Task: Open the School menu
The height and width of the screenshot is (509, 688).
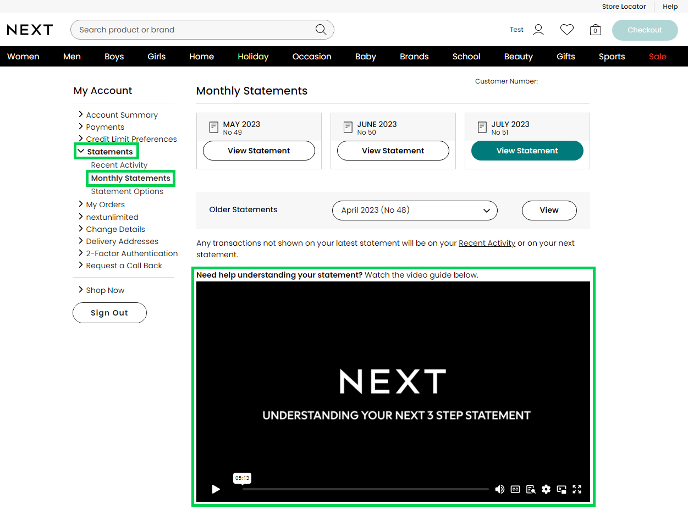Action: tap(466, 57)
